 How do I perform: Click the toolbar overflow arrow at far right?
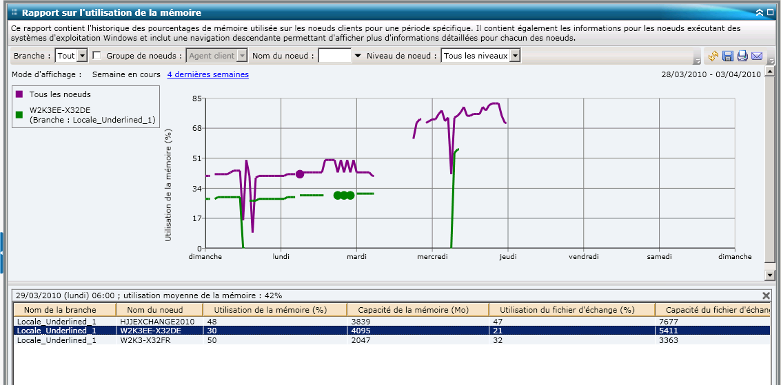click(x=772, y=59)
